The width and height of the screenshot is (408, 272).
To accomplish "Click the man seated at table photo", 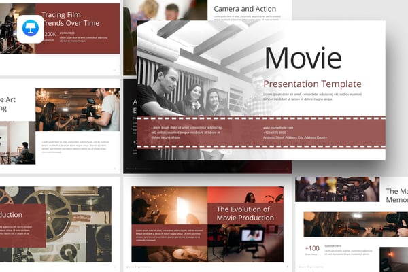I will pos(18,143).
